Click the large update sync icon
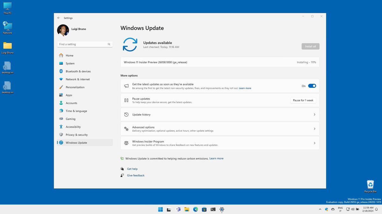 130,44
